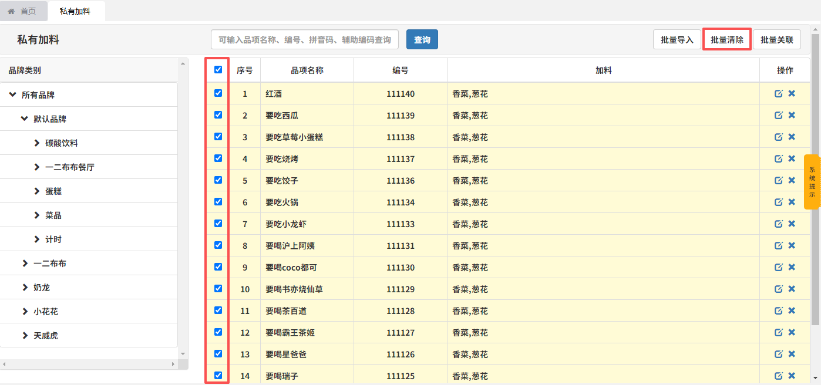Click the 查询 search button

pyautogui.click(x=422, y=39)
